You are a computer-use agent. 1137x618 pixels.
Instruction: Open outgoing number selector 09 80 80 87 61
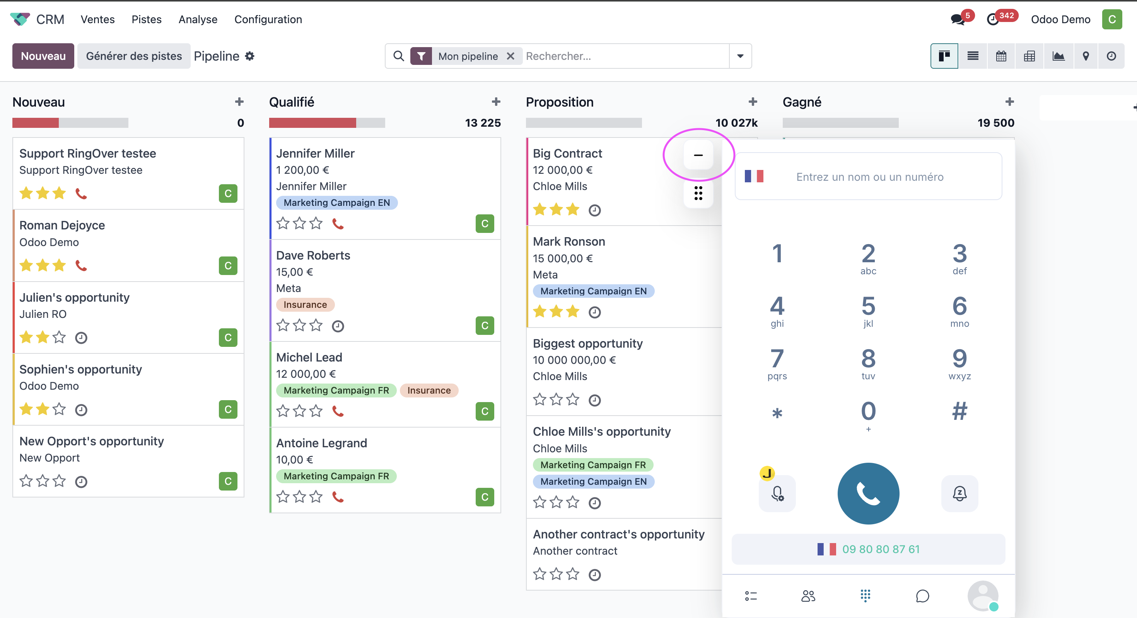(x=868, y=549)
